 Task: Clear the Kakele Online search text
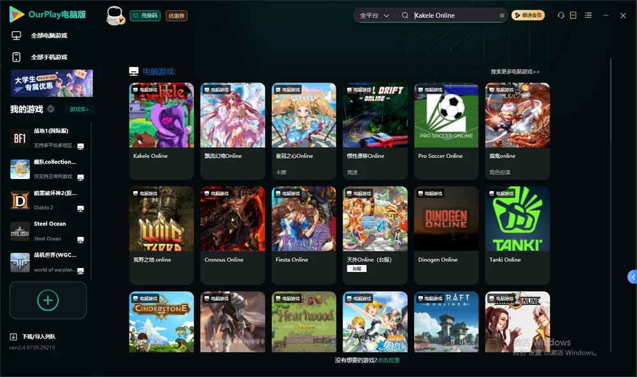(502, 15)
